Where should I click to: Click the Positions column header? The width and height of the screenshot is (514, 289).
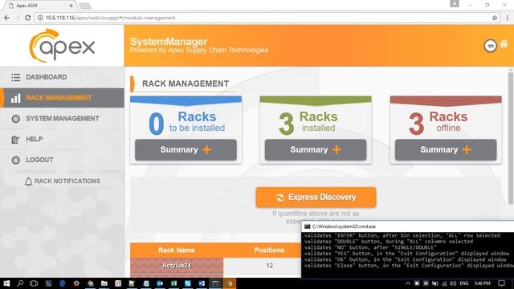pyautogui.click(x=269, y=250)
